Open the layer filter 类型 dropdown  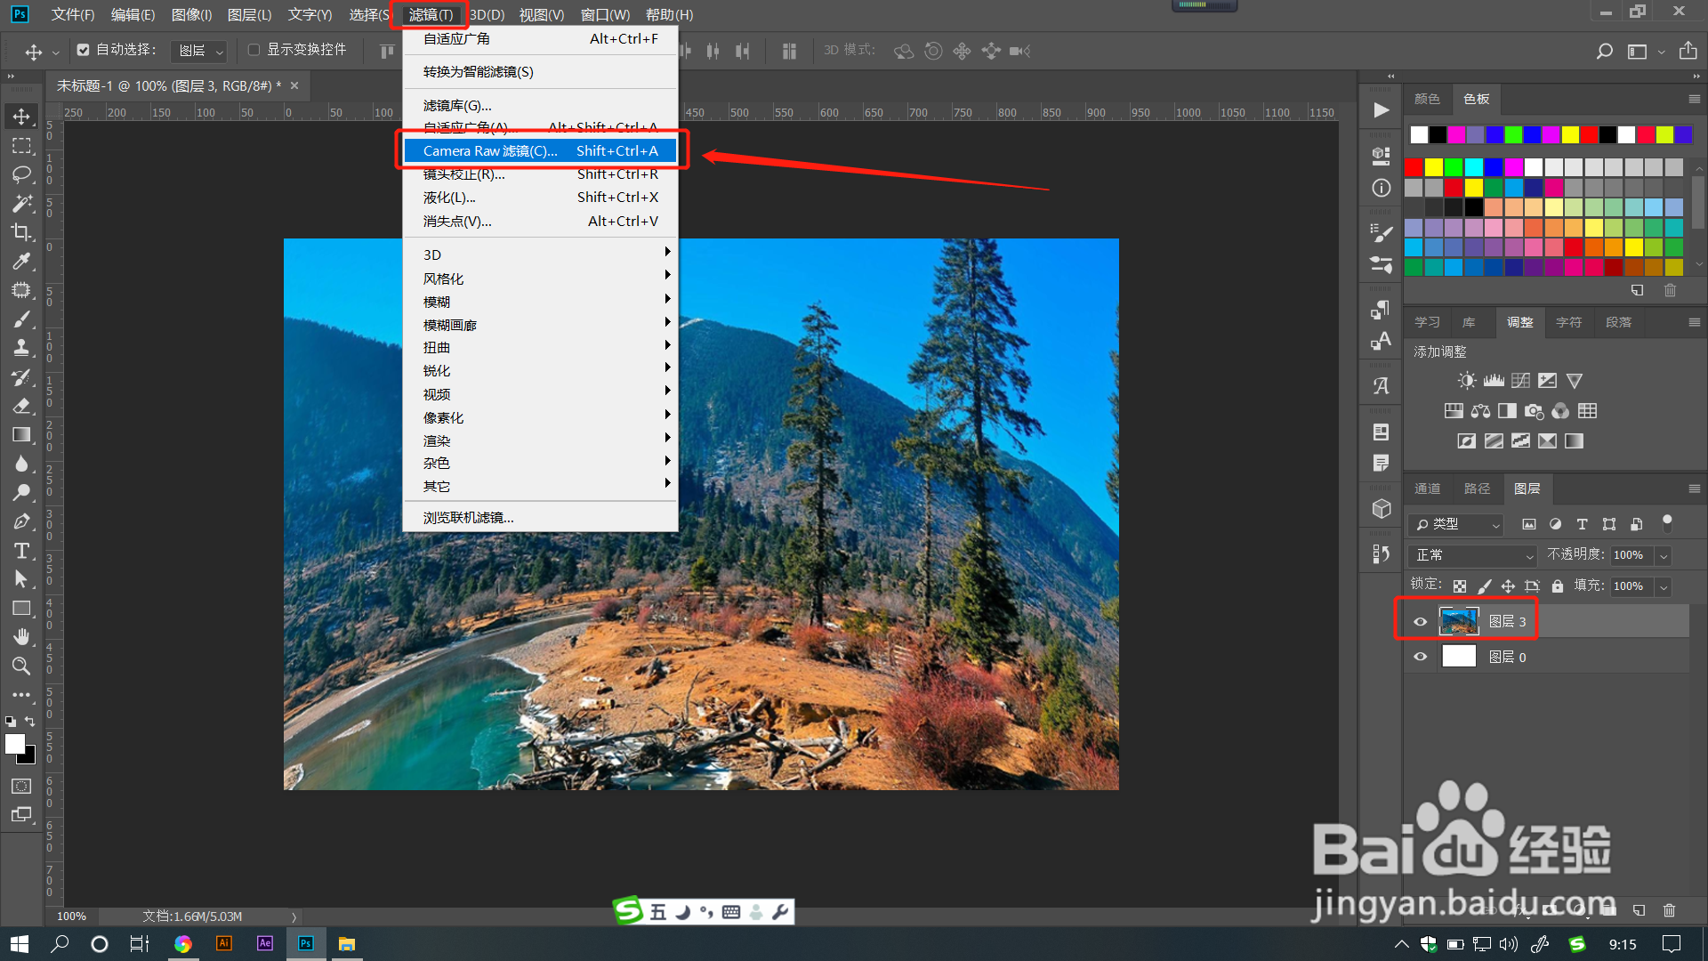click(1456, 525)
